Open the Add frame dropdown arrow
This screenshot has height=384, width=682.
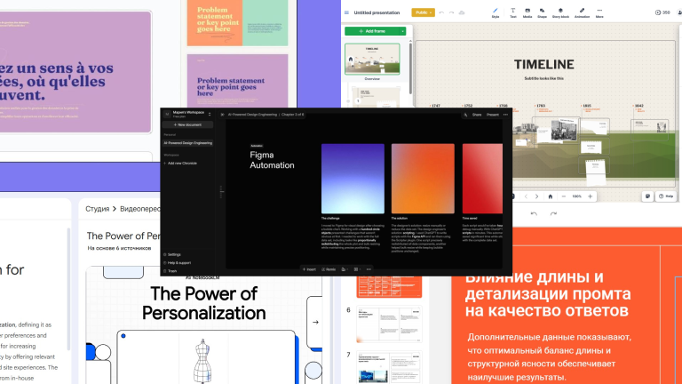click(x=403, y=31)
